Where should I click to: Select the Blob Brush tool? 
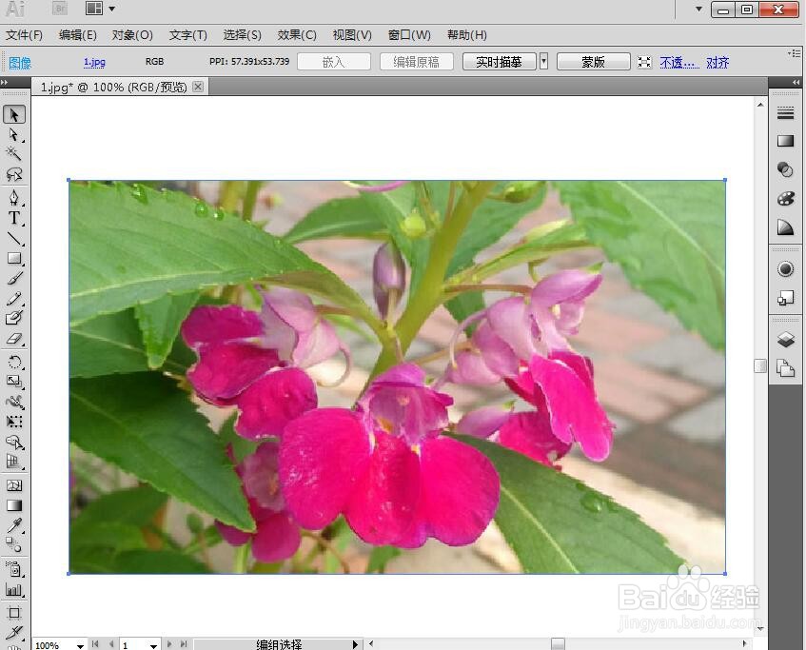click(x=14, y=318)
